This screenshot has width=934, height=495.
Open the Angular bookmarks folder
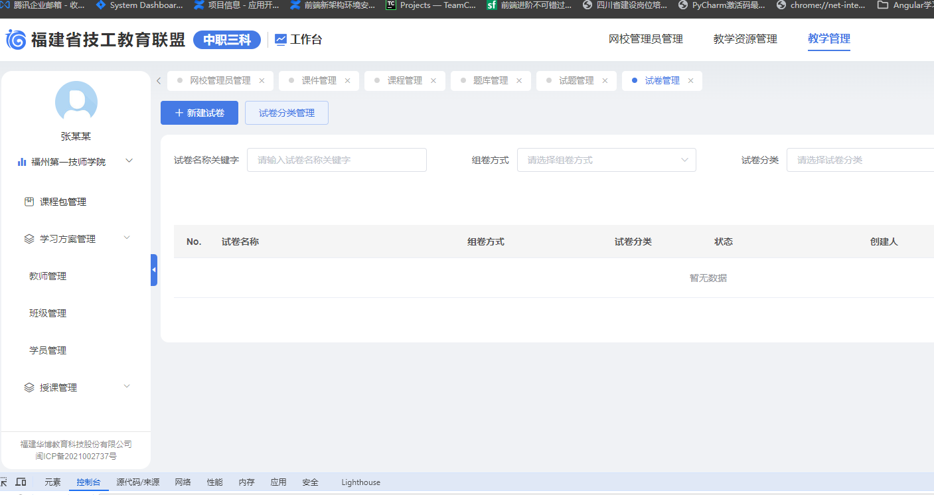coord(905,5)
